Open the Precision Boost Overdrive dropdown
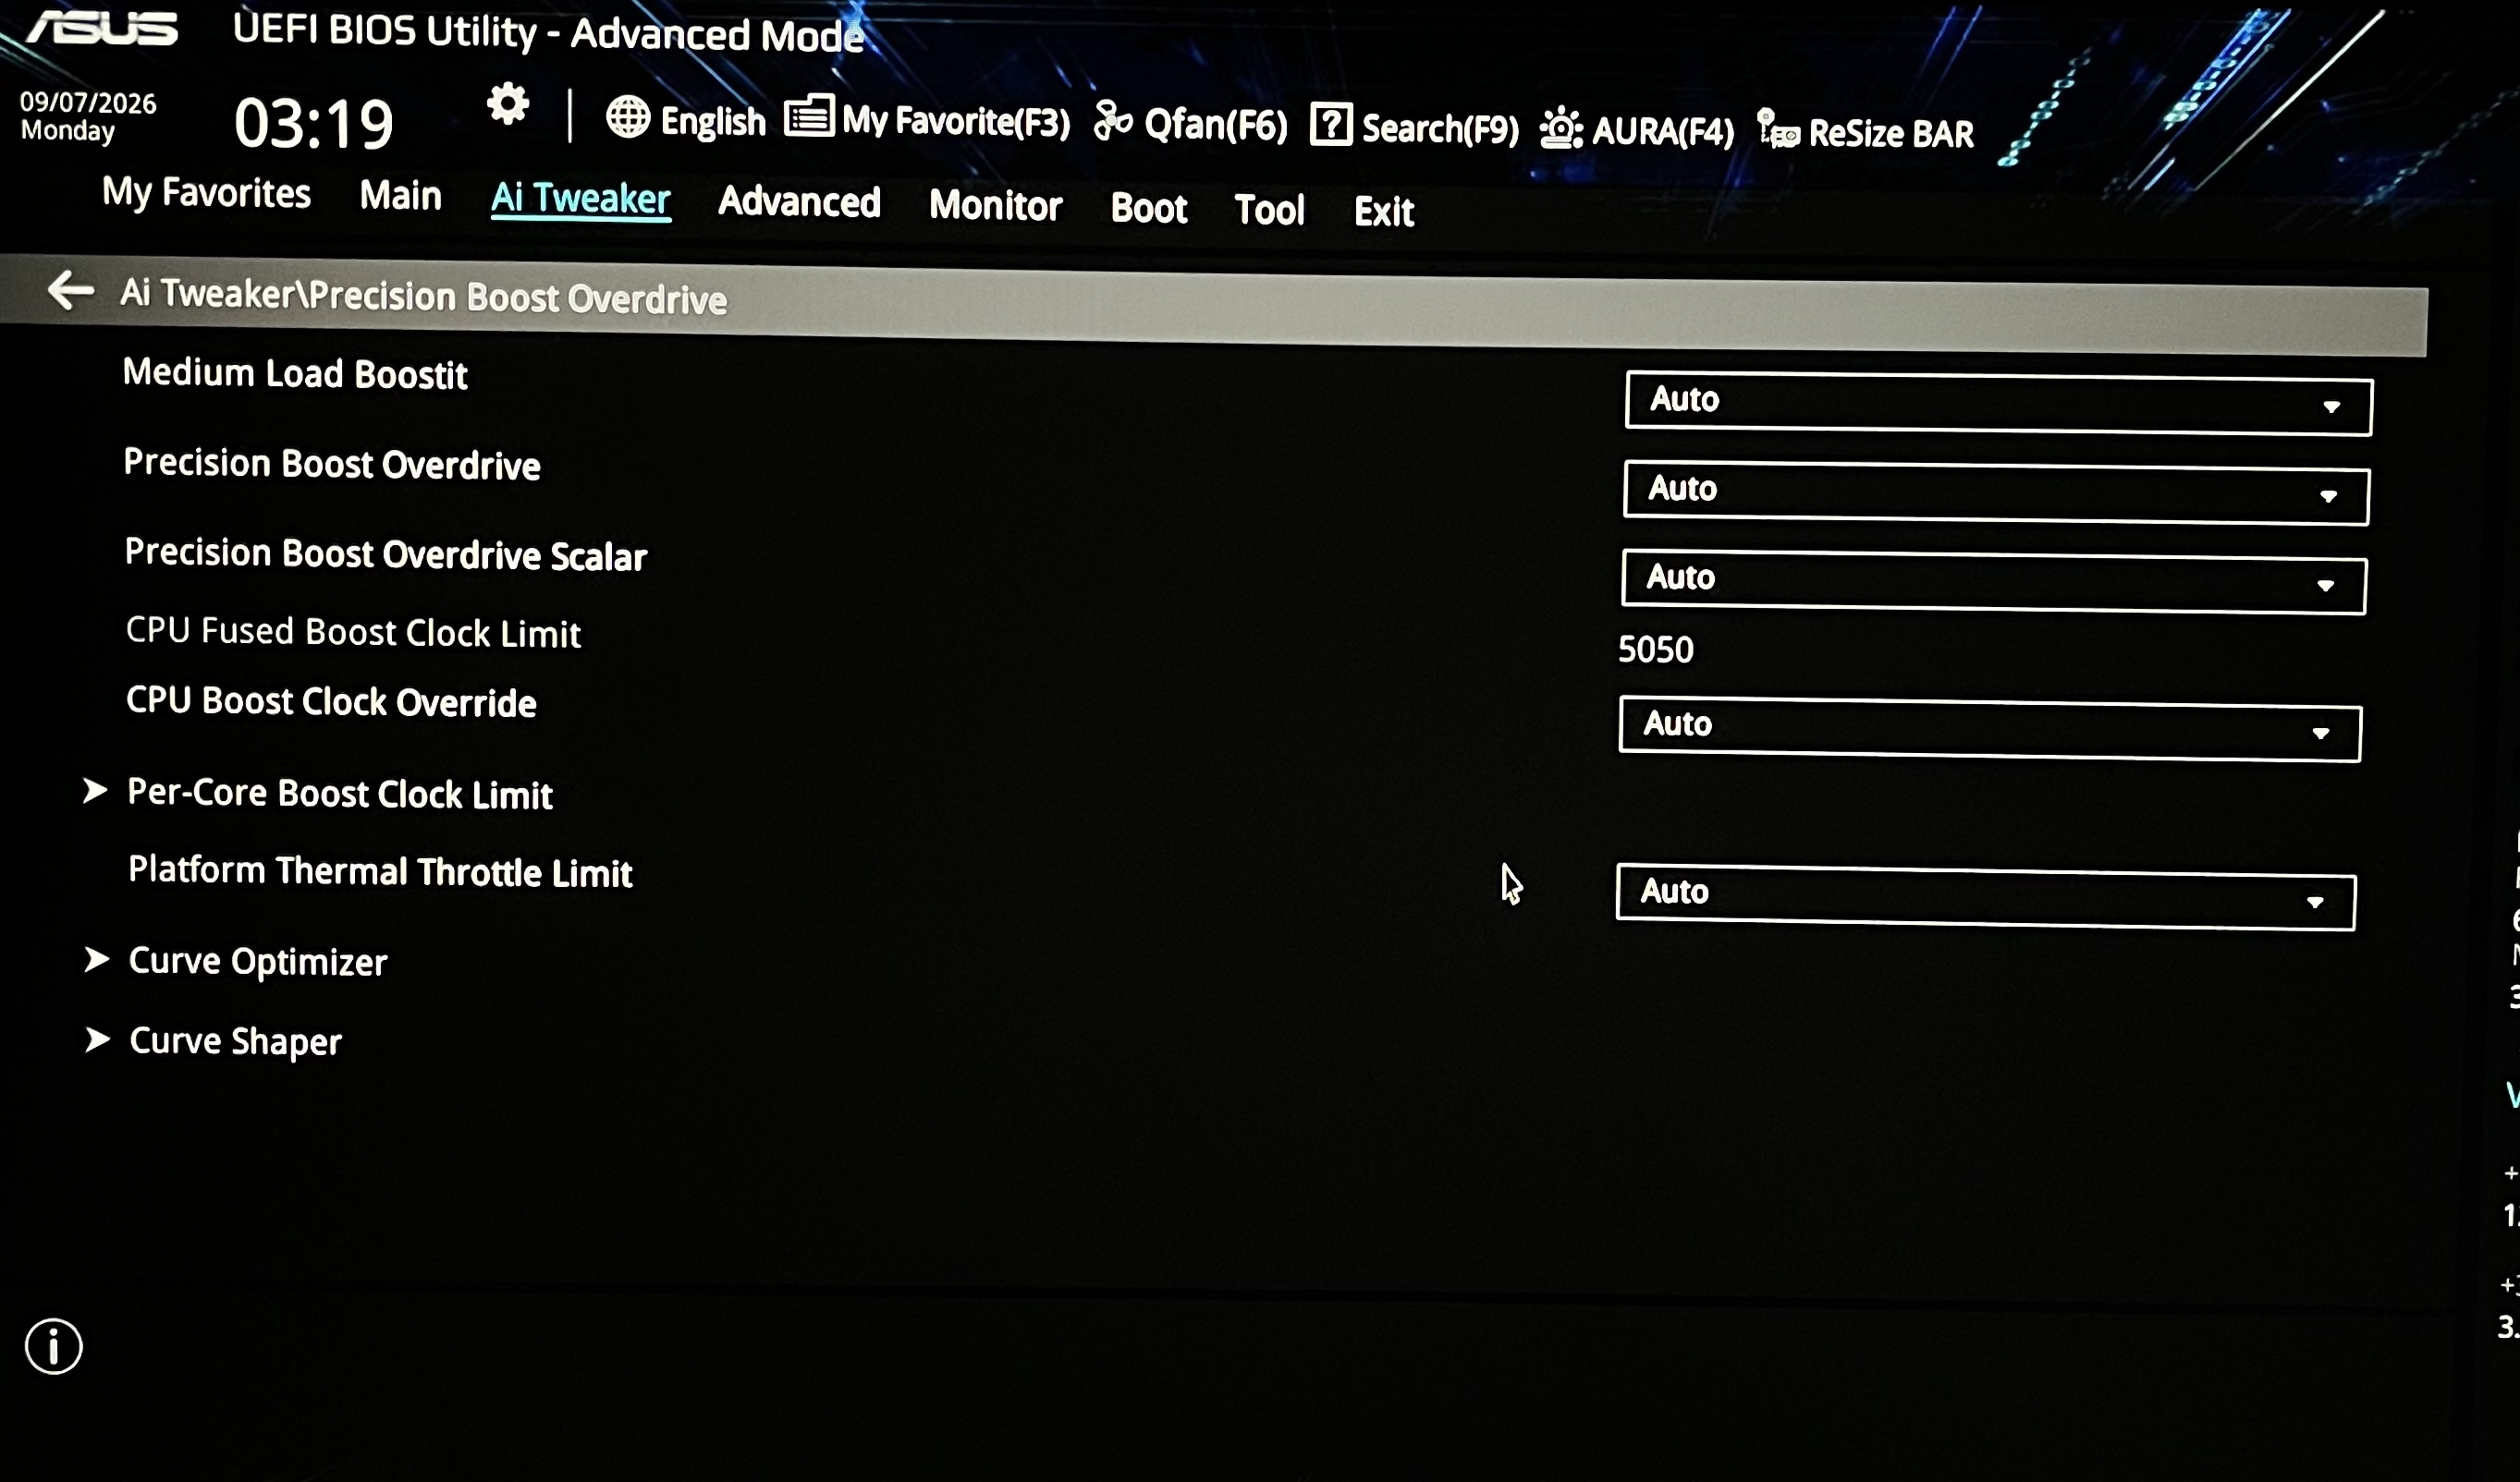The height and width of the screenshot is (1482, 2520). [x=1996, y=492]
